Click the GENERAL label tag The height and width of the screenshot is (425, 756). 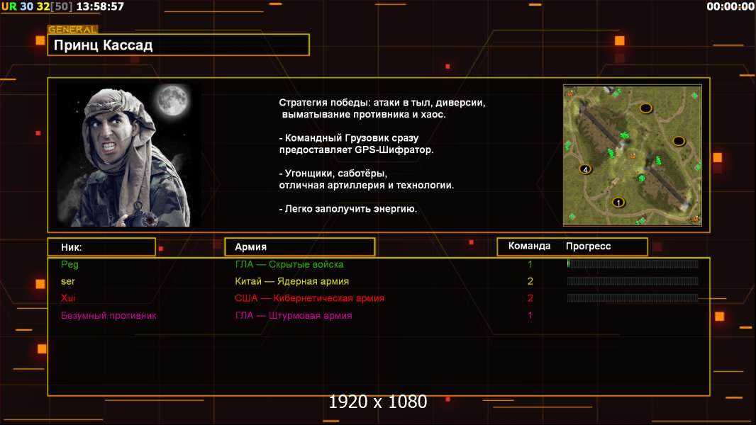pyautogui.click(x=73, y=29)
